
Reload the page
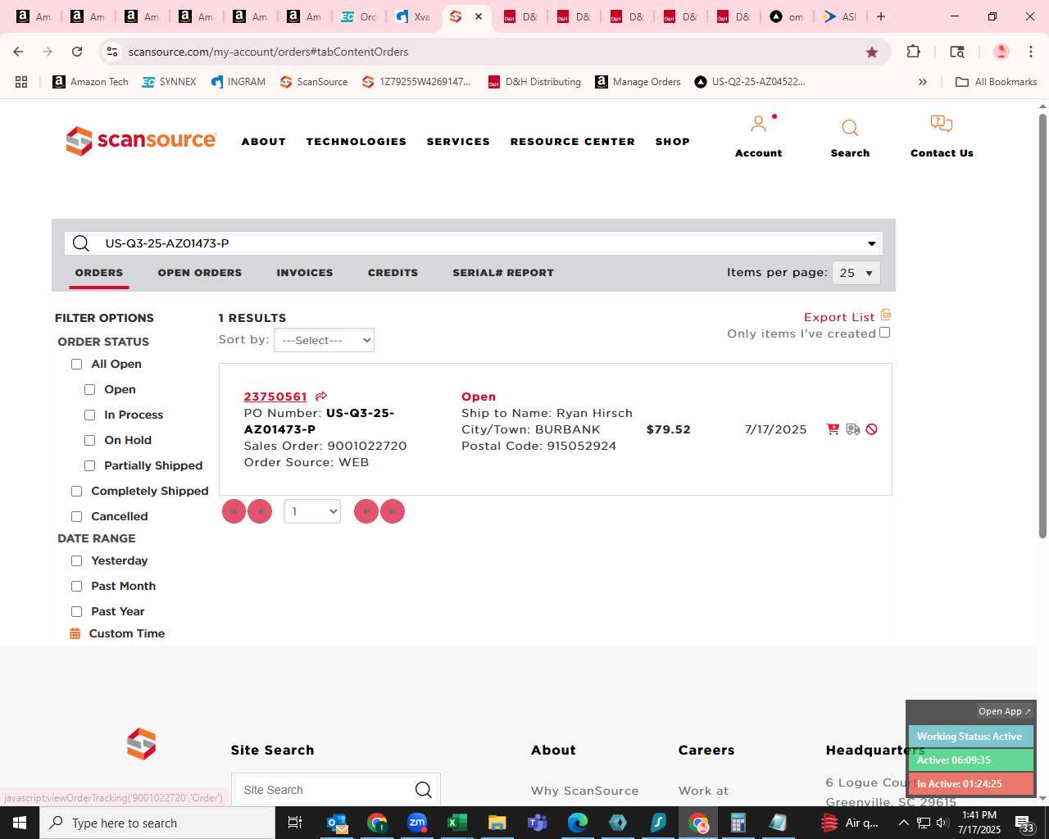pyautogui.click(x=77, y=52)
